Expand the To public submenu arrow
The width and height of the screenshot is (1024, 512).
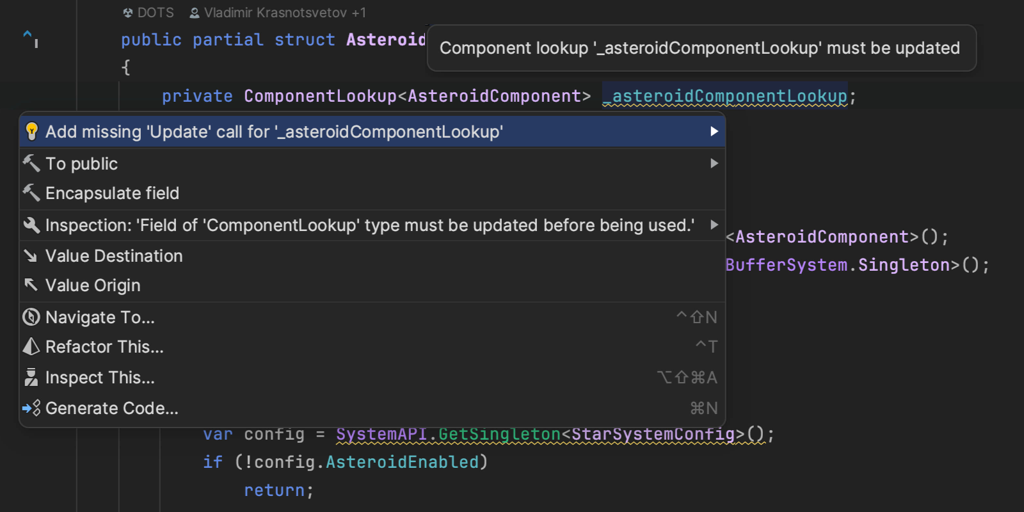(x=714, y=163)
